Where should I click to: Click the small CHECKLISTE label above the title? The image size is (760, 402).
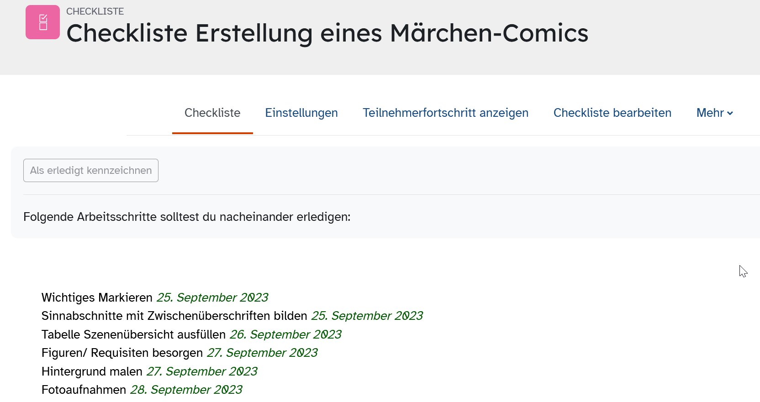coord(95,11)
